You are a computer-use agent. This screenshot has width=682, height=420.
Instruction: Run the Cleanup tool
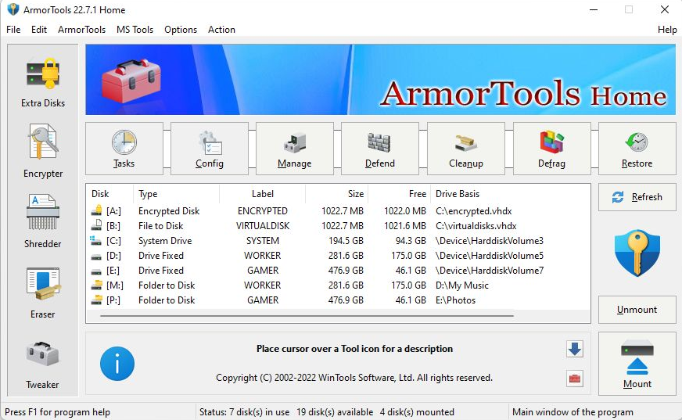click(x=466, y=149)
